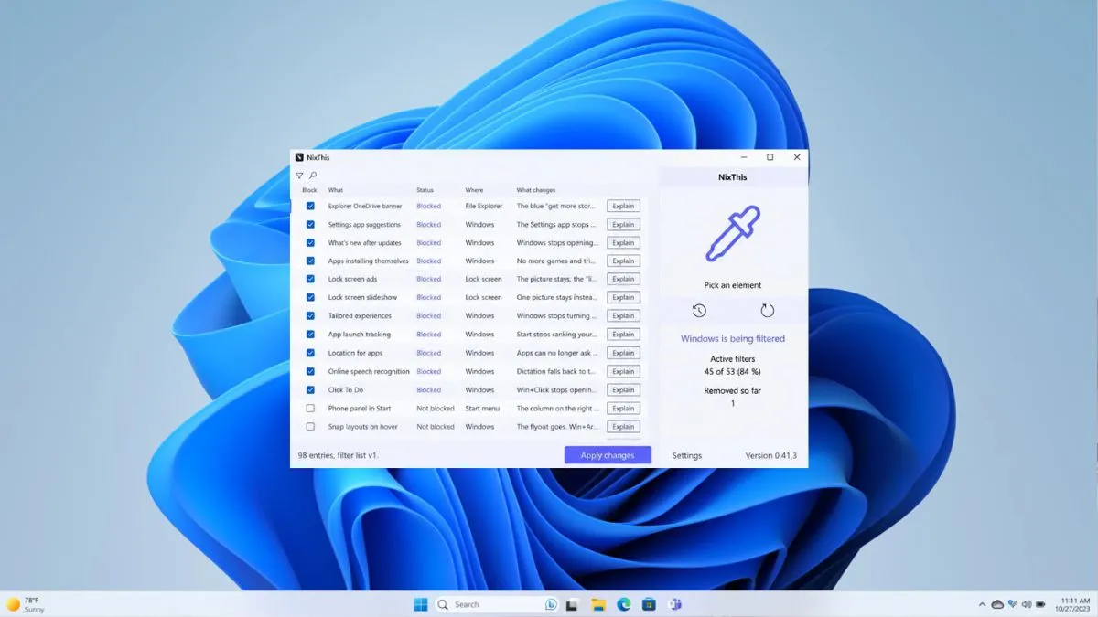
Task: Click Explain for Snap layouts on hover
Action: point(623,427)
